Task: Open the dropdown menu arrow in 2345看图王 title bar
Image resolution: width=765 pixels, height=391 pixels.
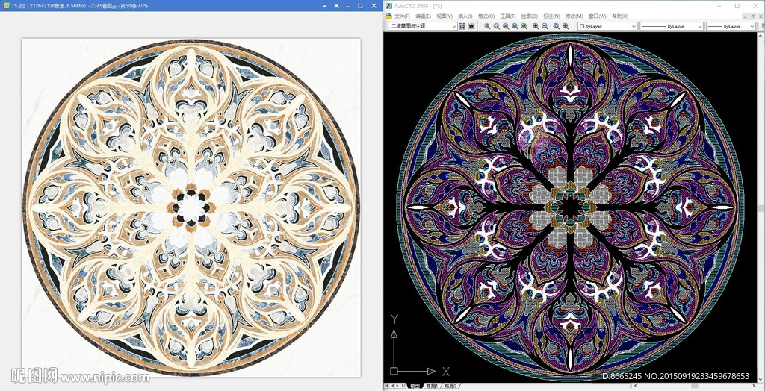Action: click(x=324, y=6)
